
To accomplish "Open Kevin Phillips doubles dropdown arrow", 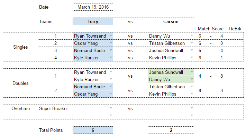I will (192, 94).
